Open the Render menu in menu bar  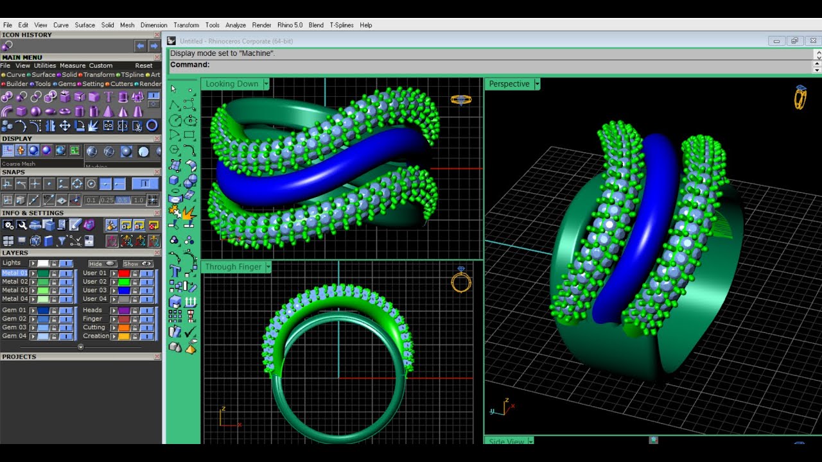pos(261,25)
